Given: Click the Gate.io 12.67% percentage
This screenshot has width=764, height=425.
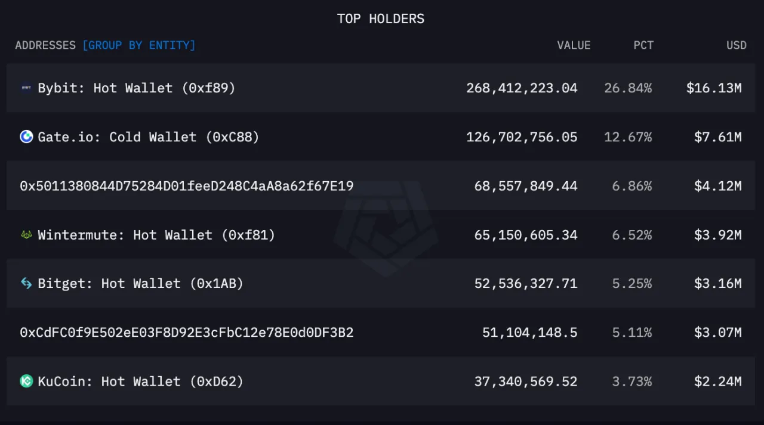Looking at the screenshot, I should pos(628,137).
